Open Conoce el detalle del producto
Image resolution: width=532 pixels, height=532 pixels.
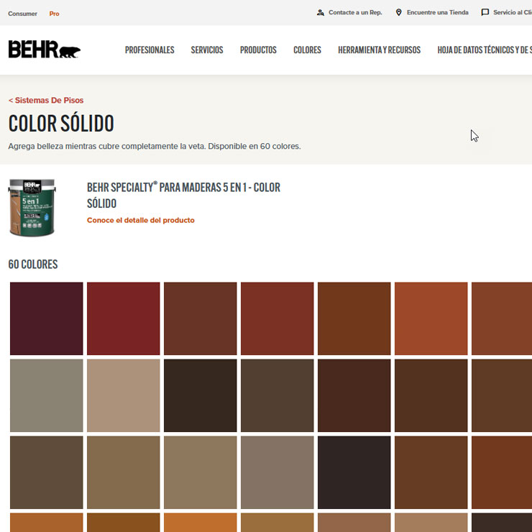click(140, 220)
